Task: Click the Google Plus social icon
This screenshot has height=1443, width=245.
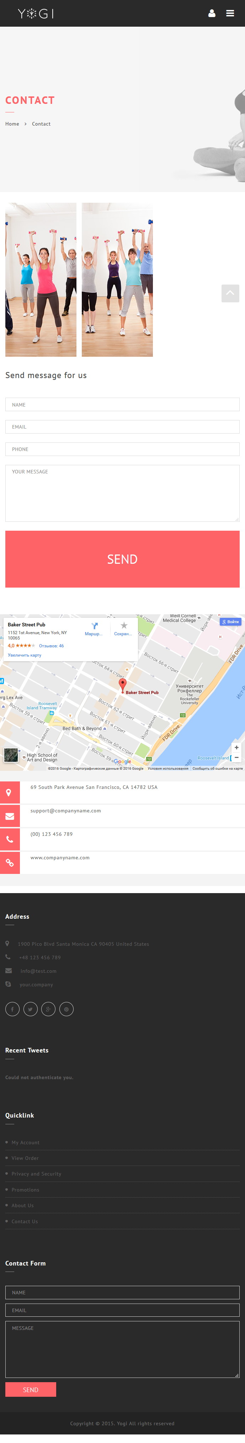Action: click(48, 1009)
